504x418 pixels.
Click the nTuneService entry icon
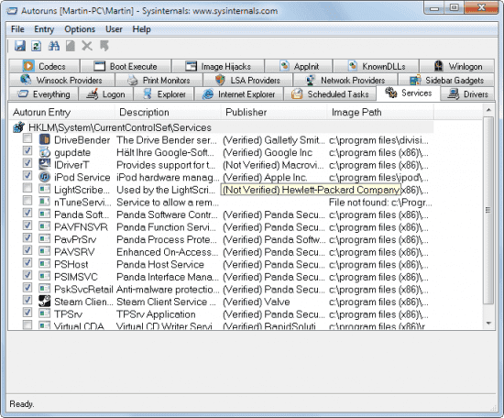point(45,202)
